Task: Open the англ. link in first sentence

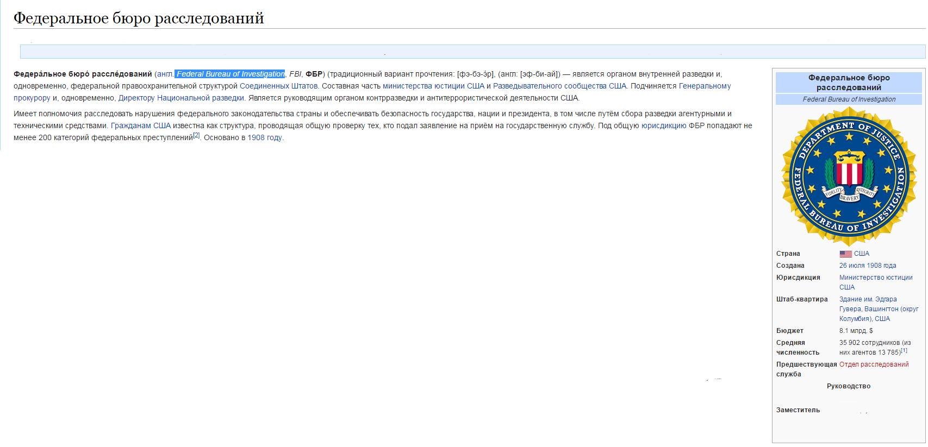Action: (x=165, y=74)
